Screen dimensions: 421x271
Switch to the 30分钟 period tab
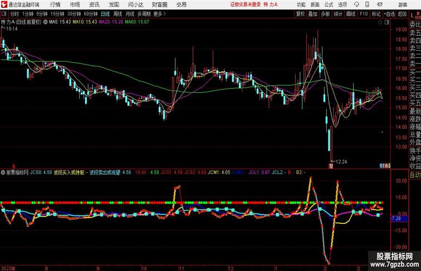tap(74, 14)
